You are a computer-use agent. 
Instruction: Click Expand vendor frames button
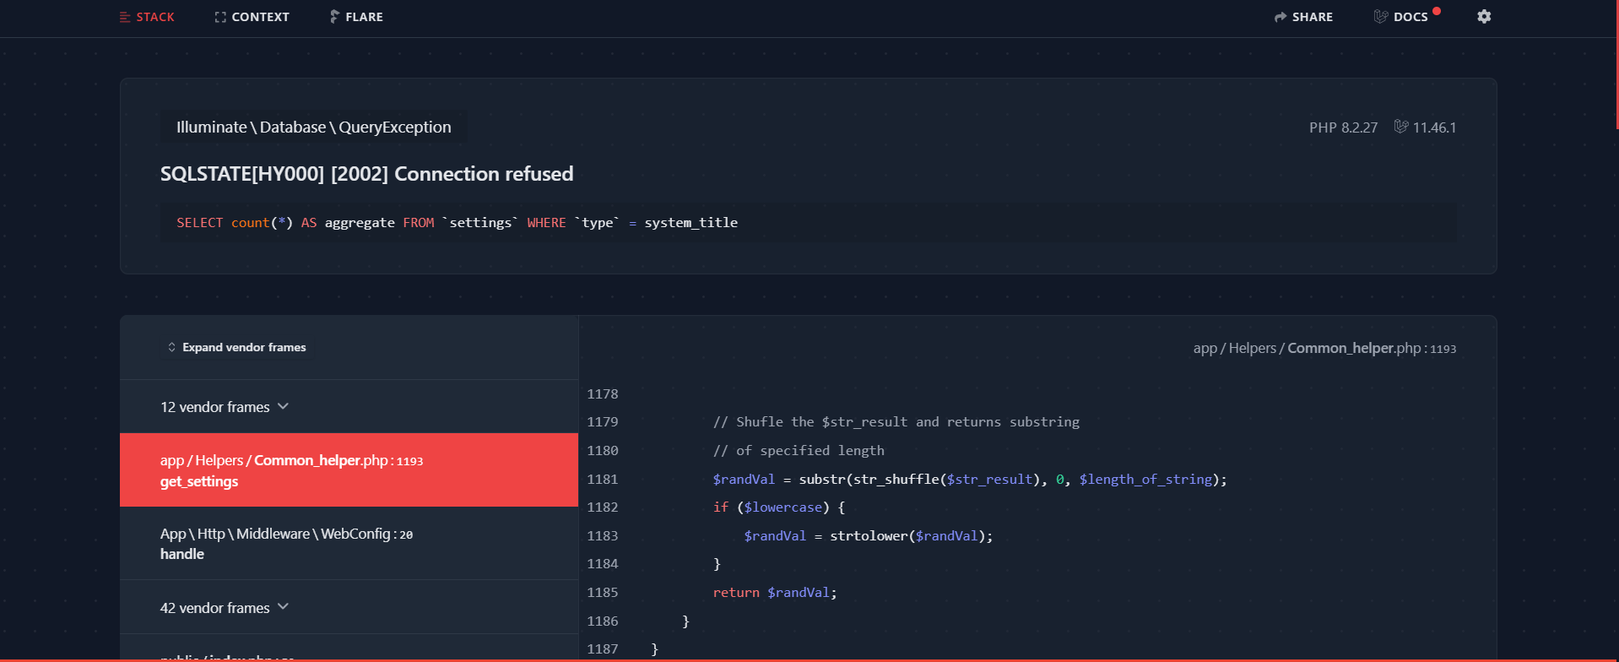[x=236, y=347]
